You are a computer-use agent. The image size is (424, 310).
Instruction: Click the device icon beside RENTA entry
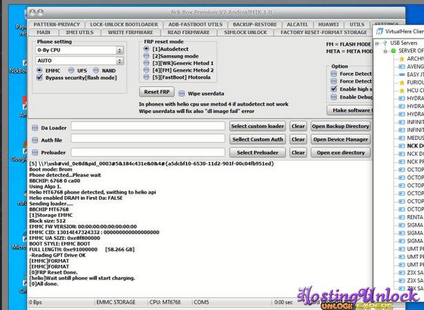coord(401,216)
